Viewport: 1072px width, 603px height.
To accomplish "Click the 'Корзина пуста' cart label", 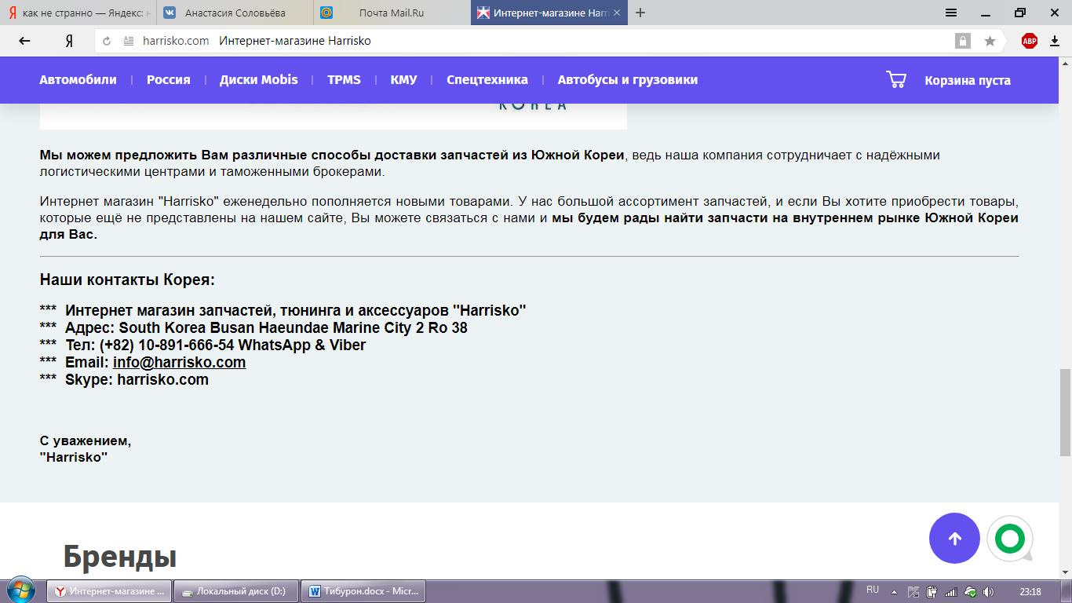I will 967,80.
